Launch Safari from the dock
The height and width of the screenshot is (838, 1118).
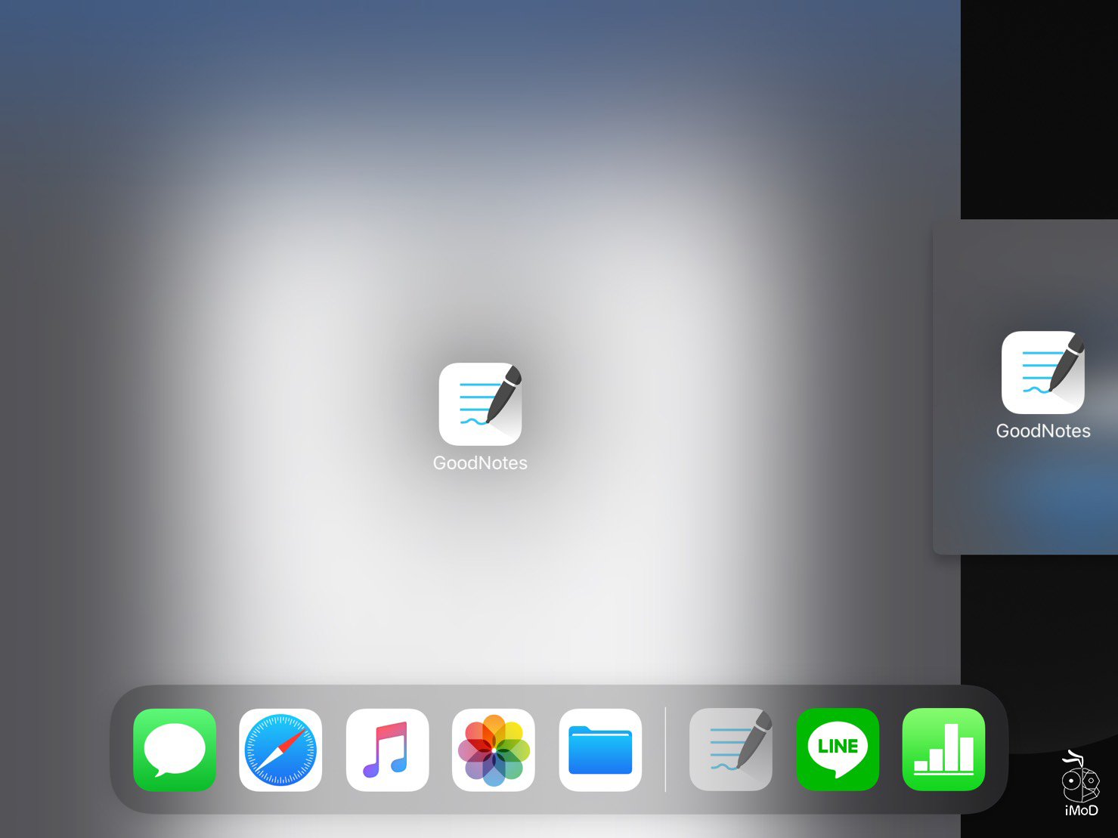[x=280, y=750]
